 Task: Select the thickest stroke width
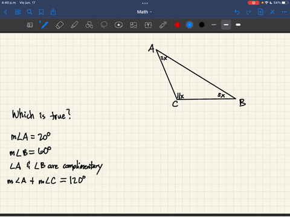(238, 25)
